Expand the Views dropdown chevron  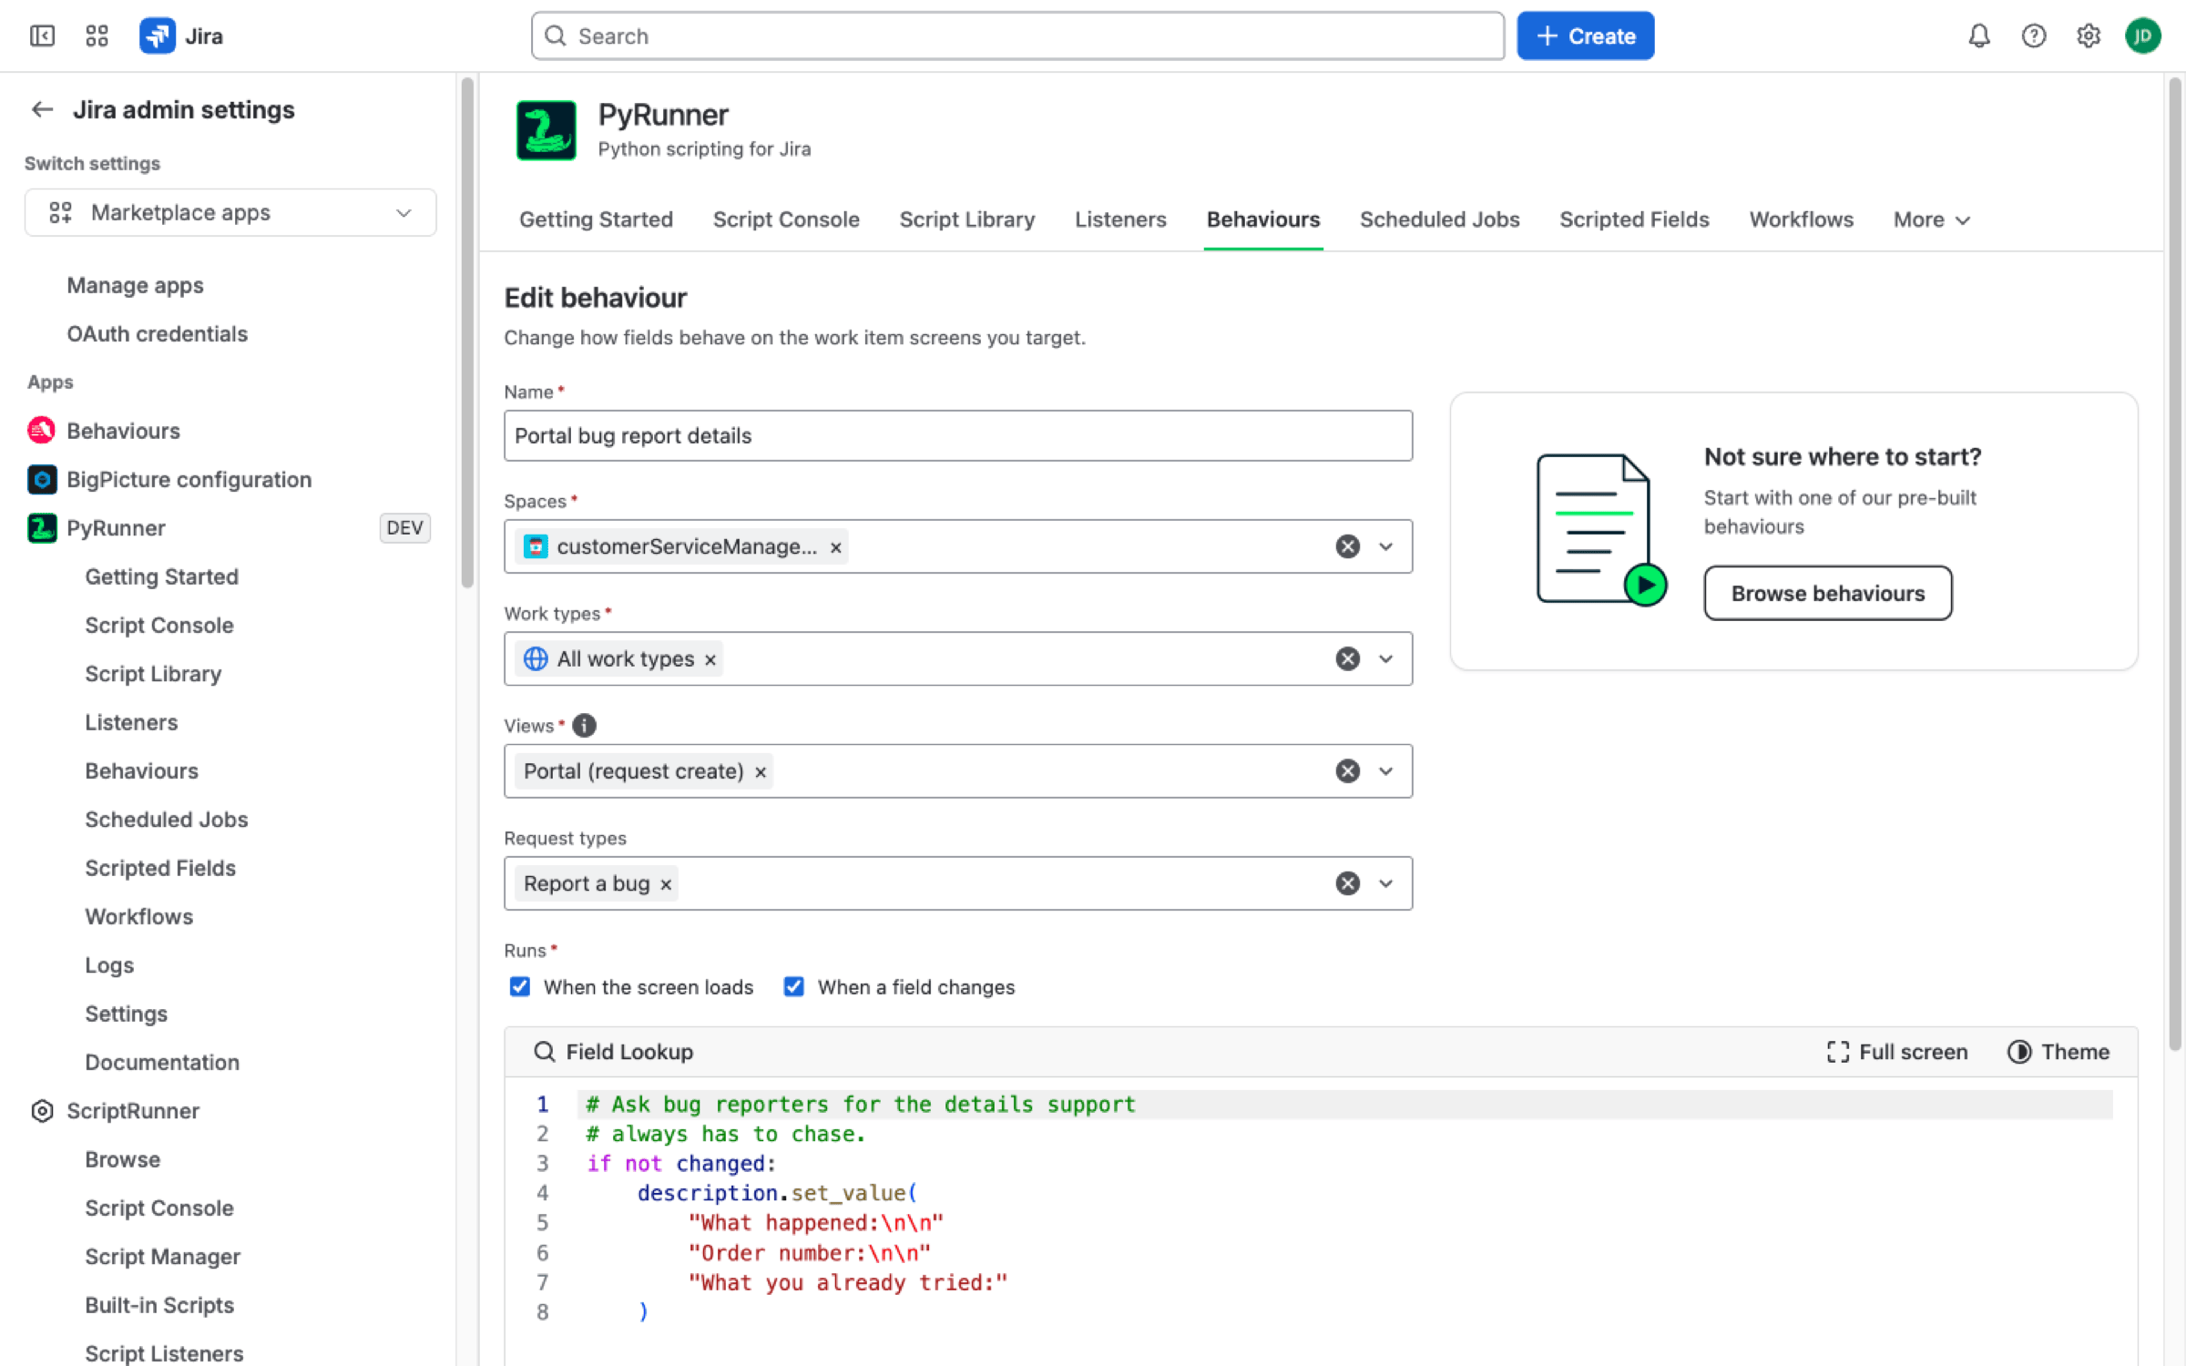1386,771
